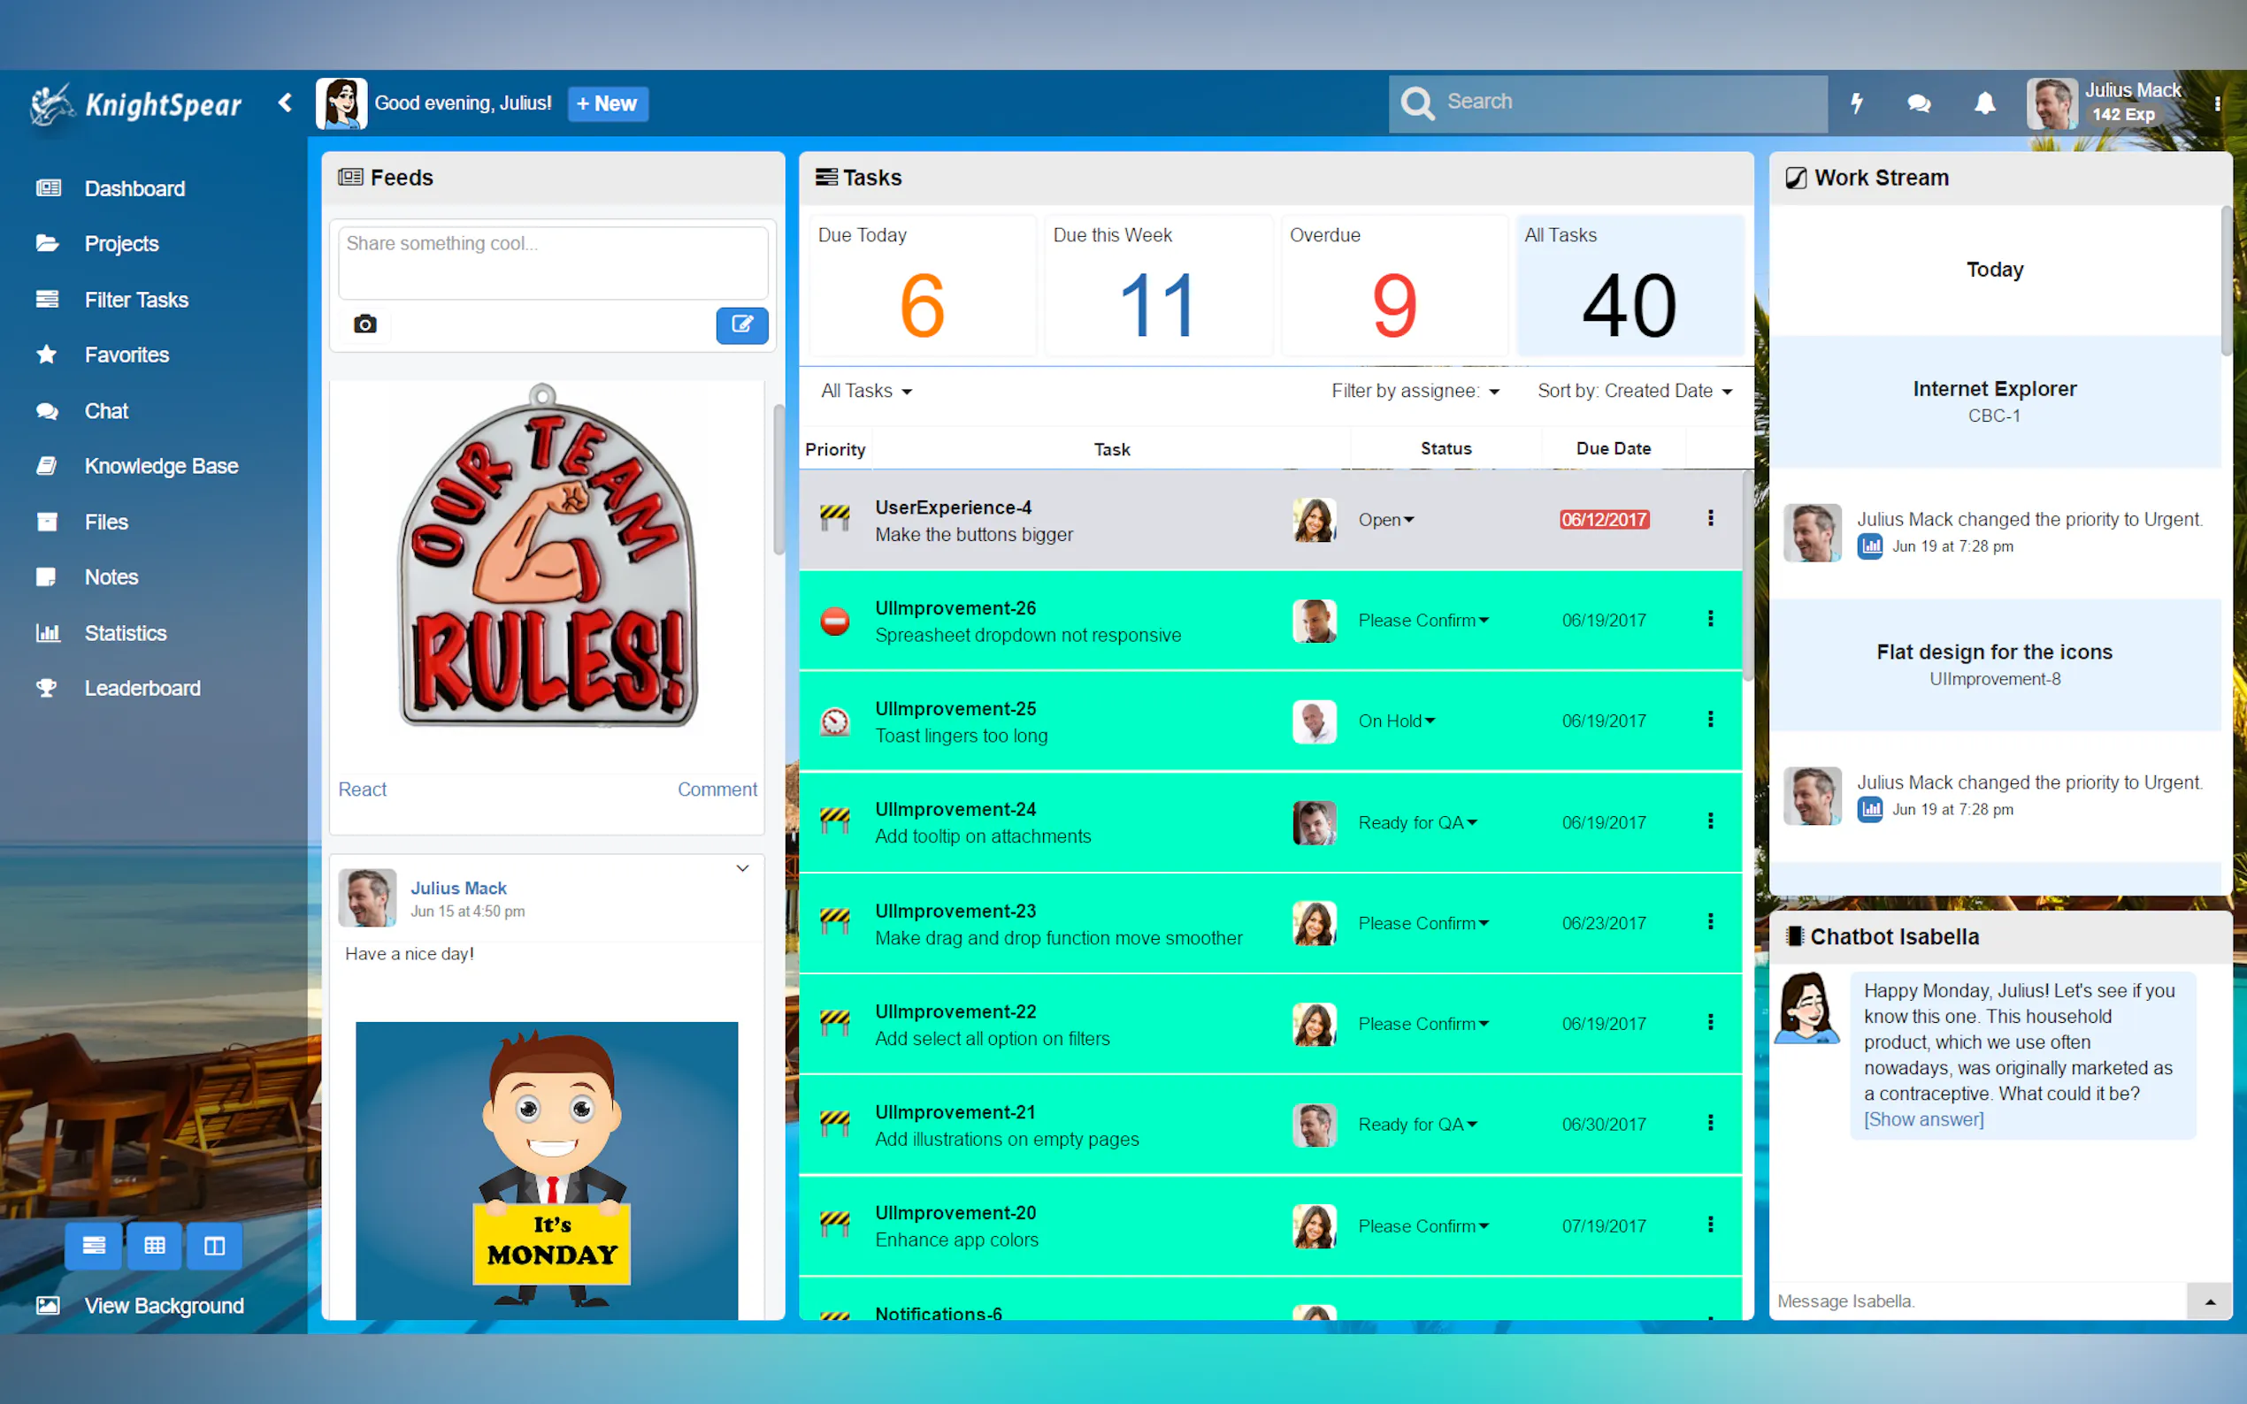Switch to grid layout view button
Viewport: 2247px width, 1404px height.
[x=154, y=1245]
